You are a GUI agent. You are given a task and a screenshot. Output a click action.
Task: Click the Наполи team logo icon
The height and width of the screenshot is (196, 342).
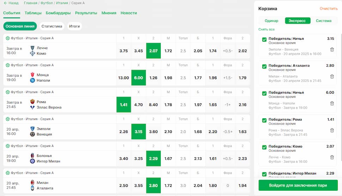[x=32, y=80]
